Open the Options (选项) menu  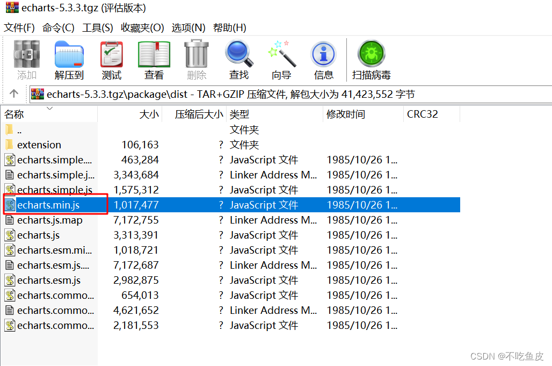click(x=188, y=27)
